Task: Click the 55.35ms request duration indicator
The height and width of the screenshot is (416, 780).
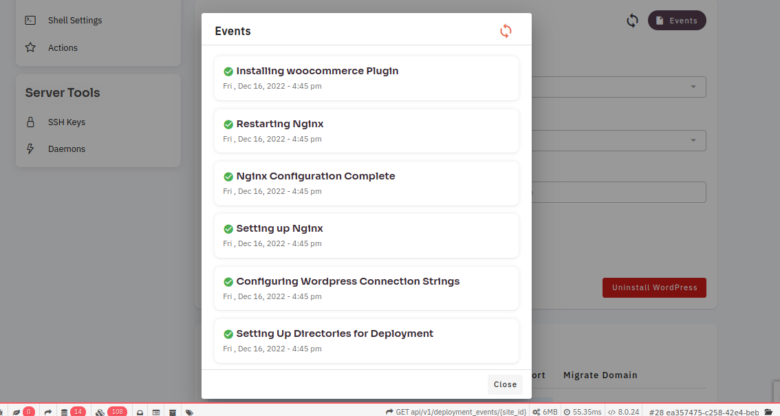Action: (583, 412)
